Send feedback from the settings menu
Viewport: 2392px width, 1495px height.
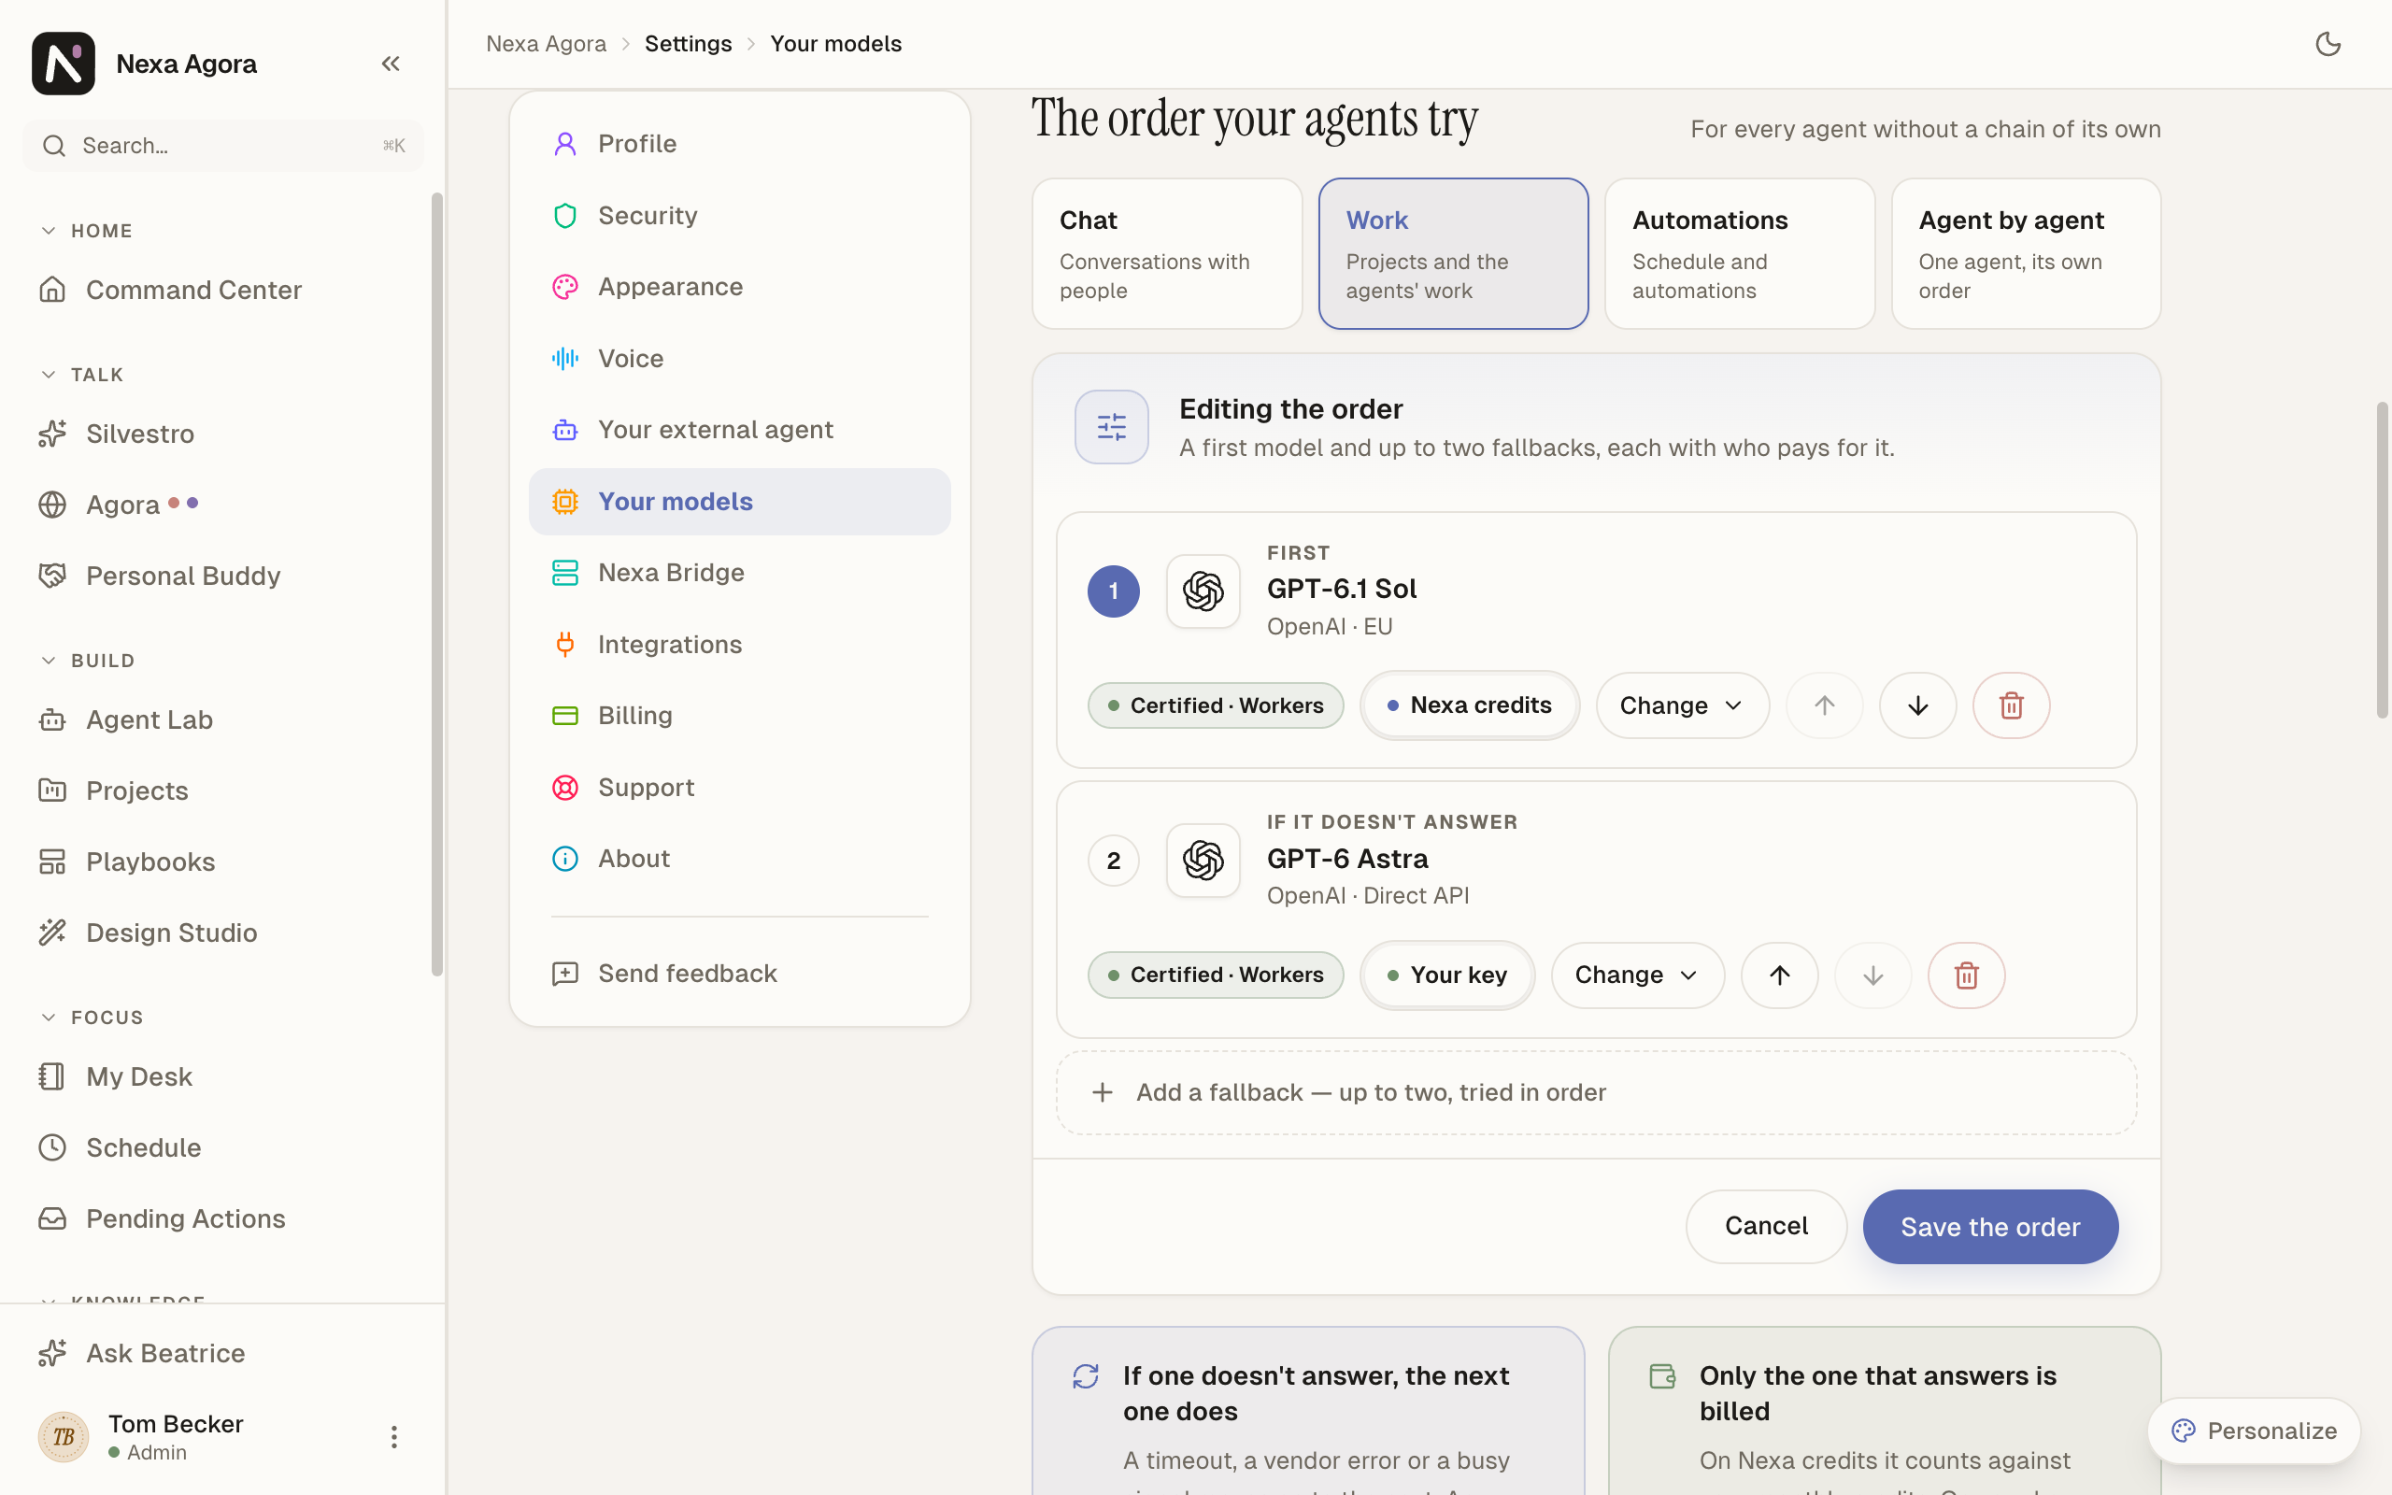click(x=739, y=973)
